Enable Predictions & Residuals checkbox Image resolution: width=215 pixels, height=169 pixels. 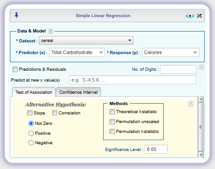(15, 69)
